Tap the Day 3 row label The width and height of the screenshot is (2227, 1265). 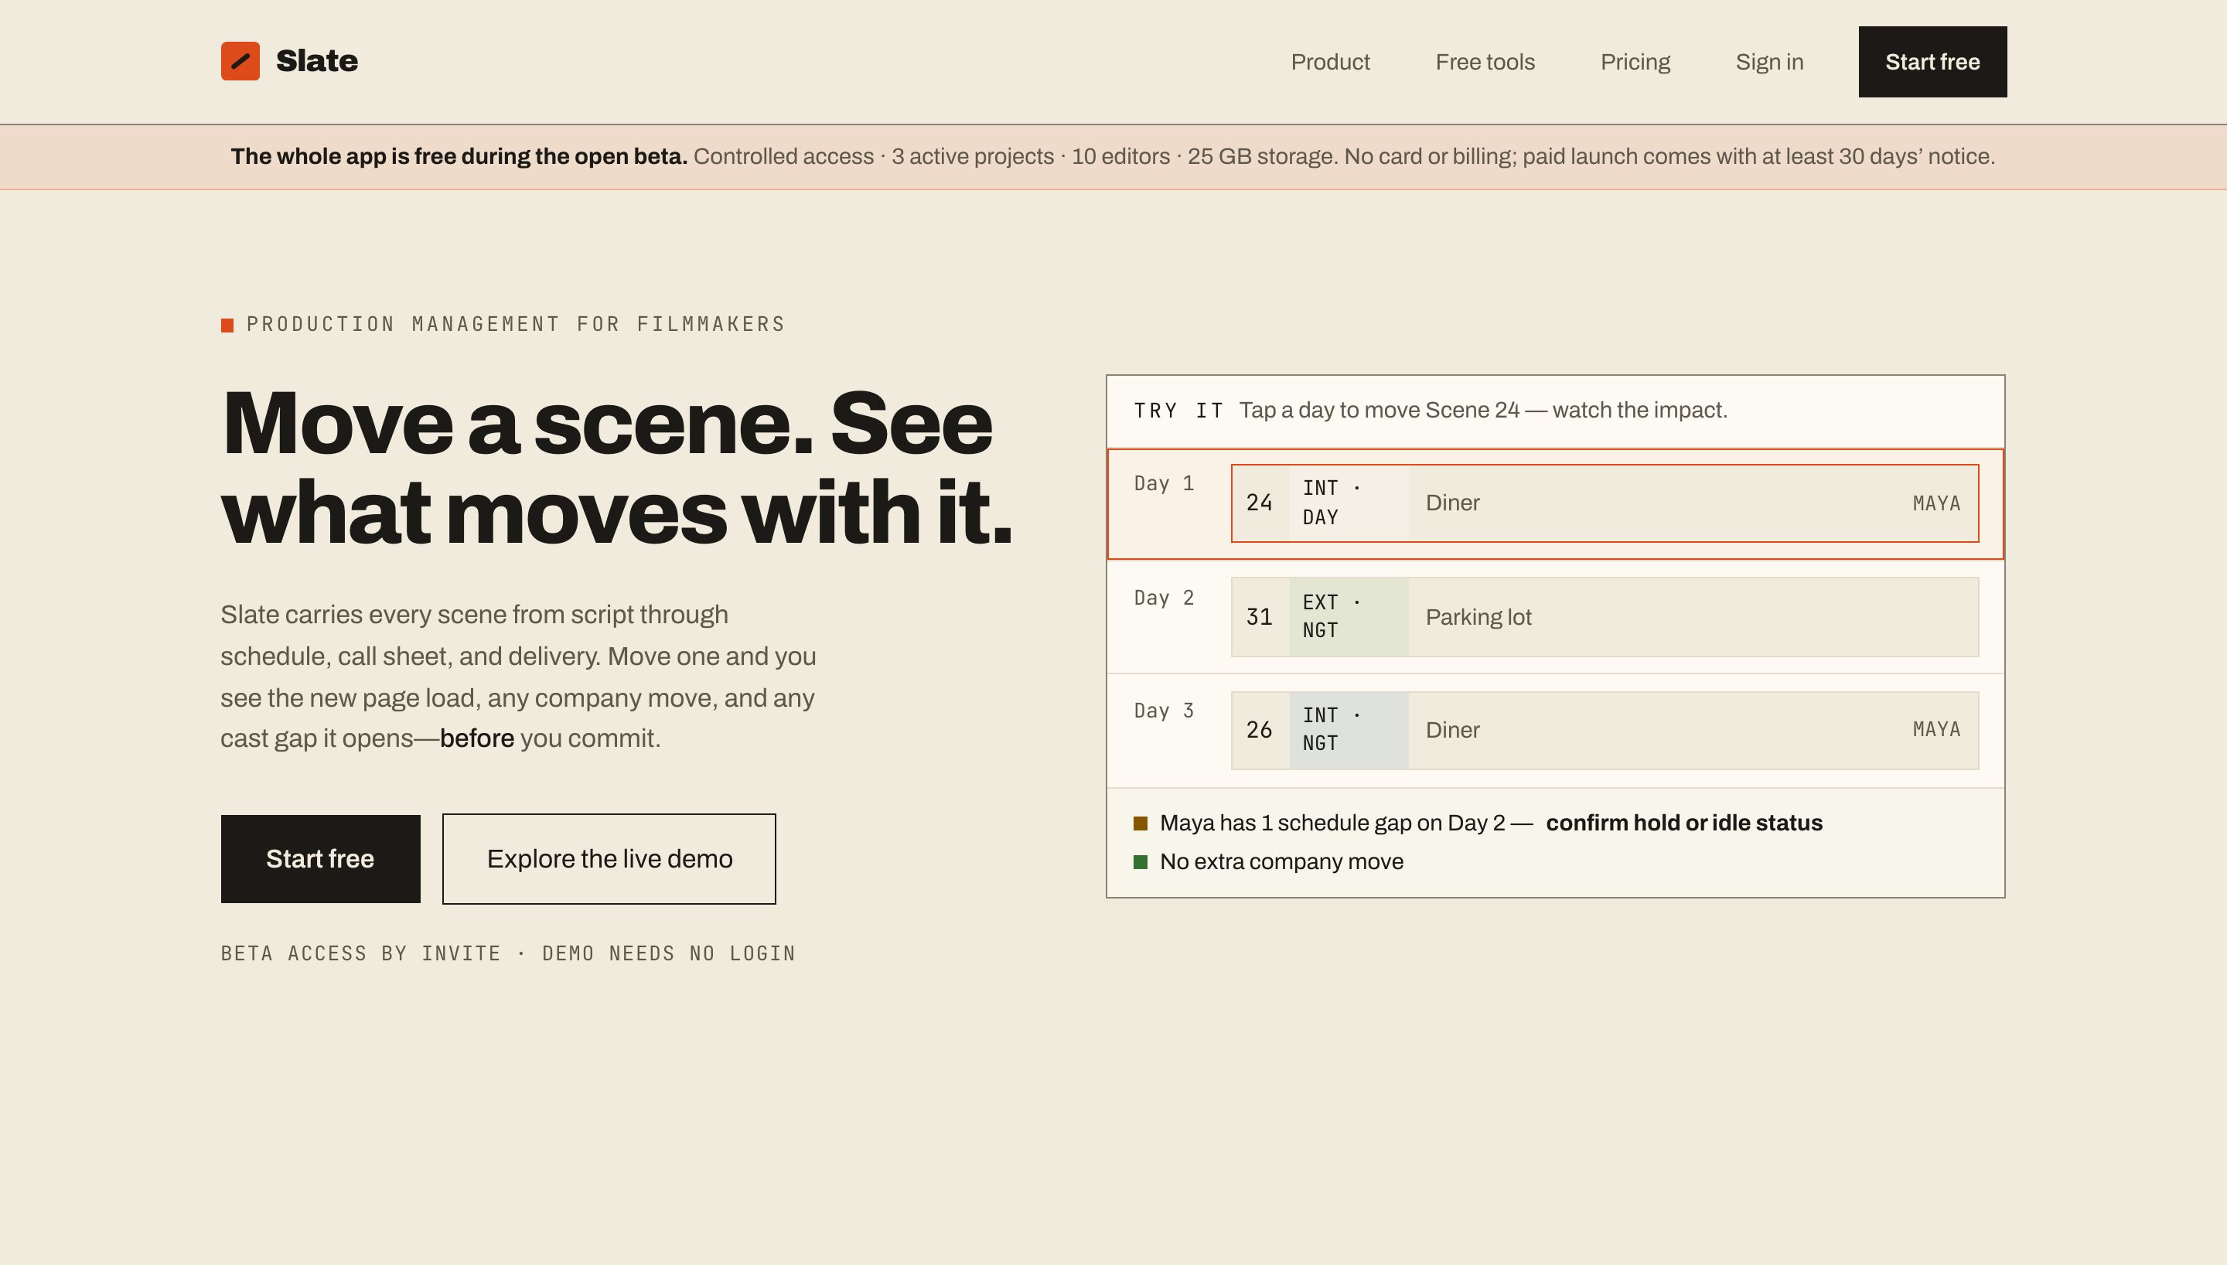(1164, 711)
